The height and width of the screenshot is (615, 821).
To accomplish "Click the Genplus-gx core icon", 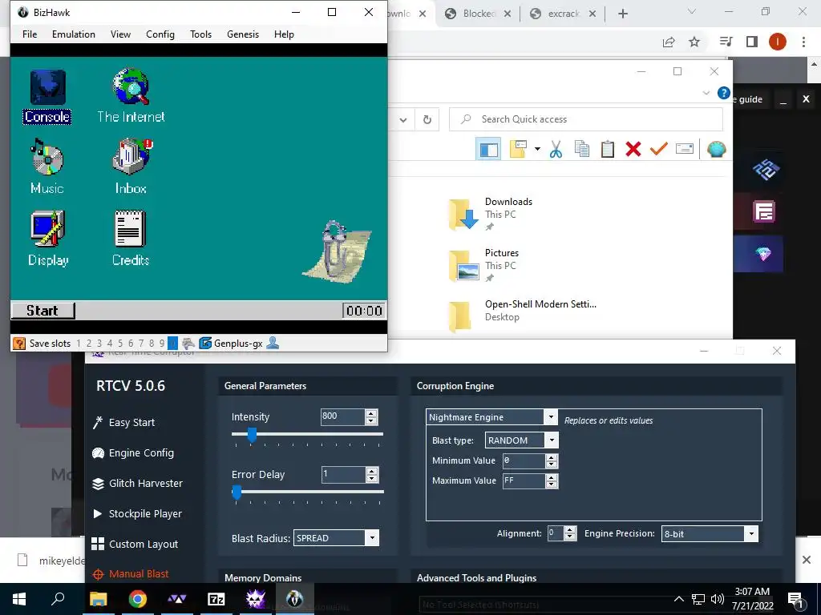I will coord(205,343).
